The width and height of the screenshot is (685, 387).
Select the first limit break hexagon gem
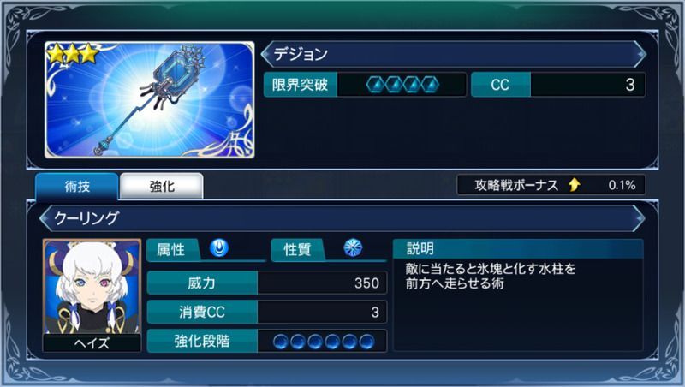(375, 85)
